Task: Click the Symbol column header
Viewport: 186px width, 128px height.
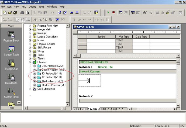Action: click(x=101, y=37)
